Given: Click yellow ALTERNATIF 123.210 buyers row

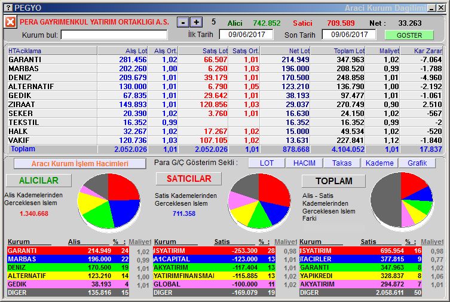Looking at the screenshot, I should [x=68, y=276].
